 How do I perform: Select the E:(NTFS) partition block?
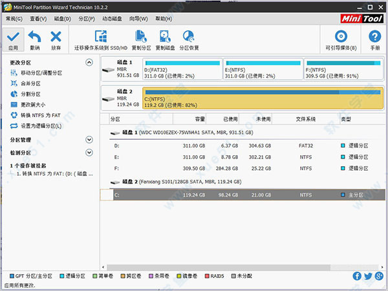[263, 69]
